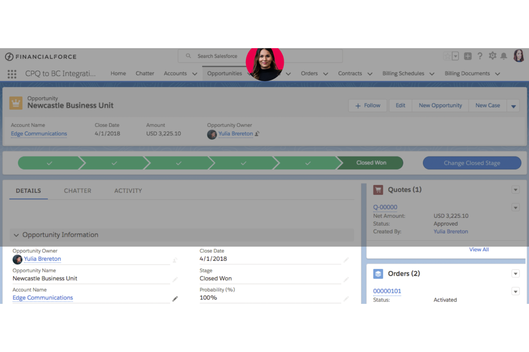Open Edge Communications link in header
Screen dimensions: 529x352
pyautogui.click(x=39, y=134)
